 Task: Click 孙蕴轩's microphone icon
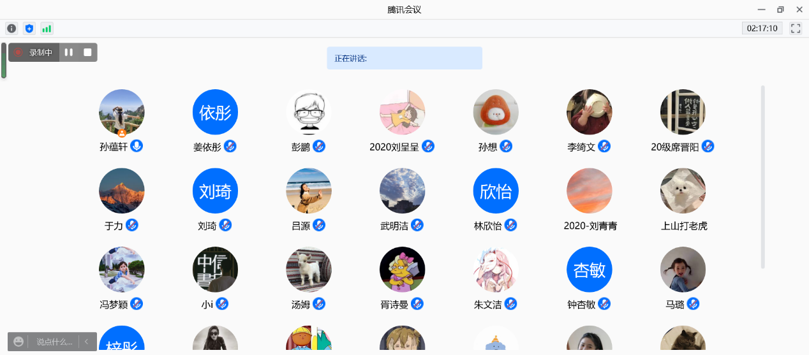tap(137, 146)
